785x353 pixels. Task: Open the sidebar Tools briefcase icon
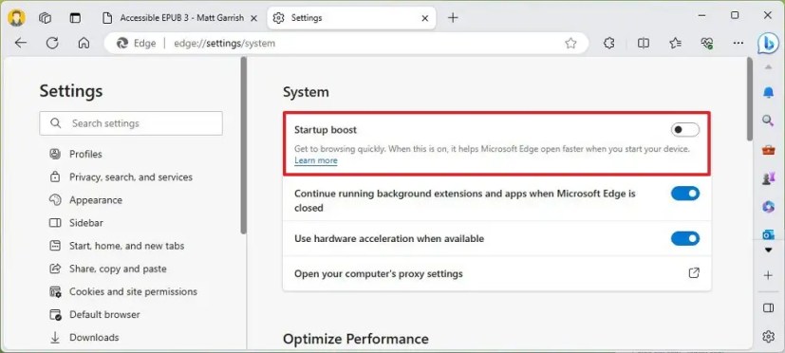768,149
